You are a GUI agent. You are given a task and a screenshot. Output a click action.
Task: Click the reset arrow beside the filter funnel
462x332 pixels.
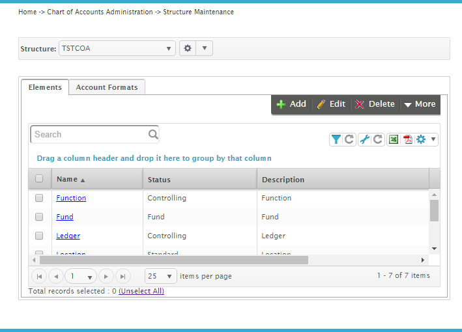click(349, 139)
